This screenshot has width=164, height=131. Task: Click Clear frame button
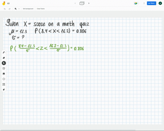[41, 9]
